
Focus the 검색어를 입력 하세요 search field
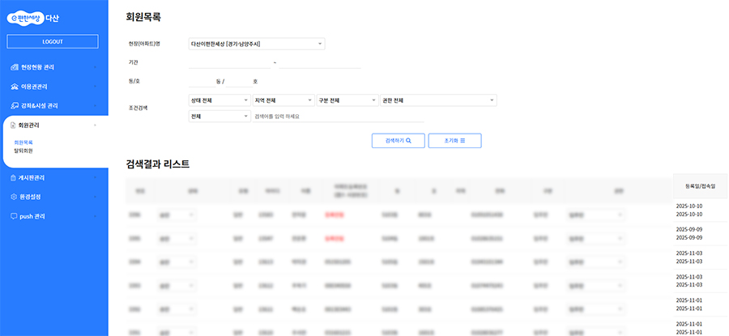(x=338, y=117)
